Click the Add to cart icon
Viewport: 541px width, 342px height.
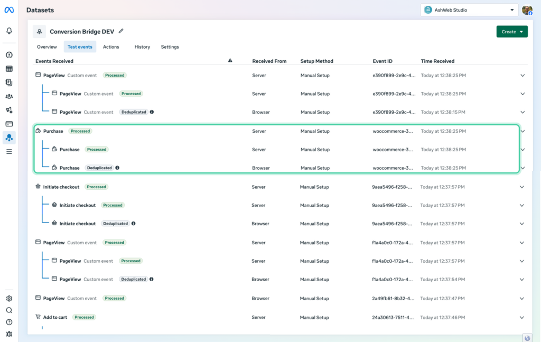(x=38, y=317)
